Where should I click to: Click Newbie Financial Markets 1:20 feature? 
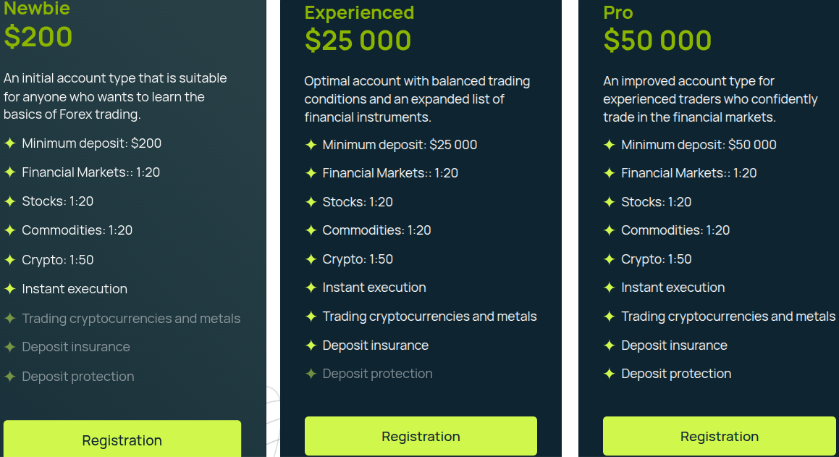point(91,172)
